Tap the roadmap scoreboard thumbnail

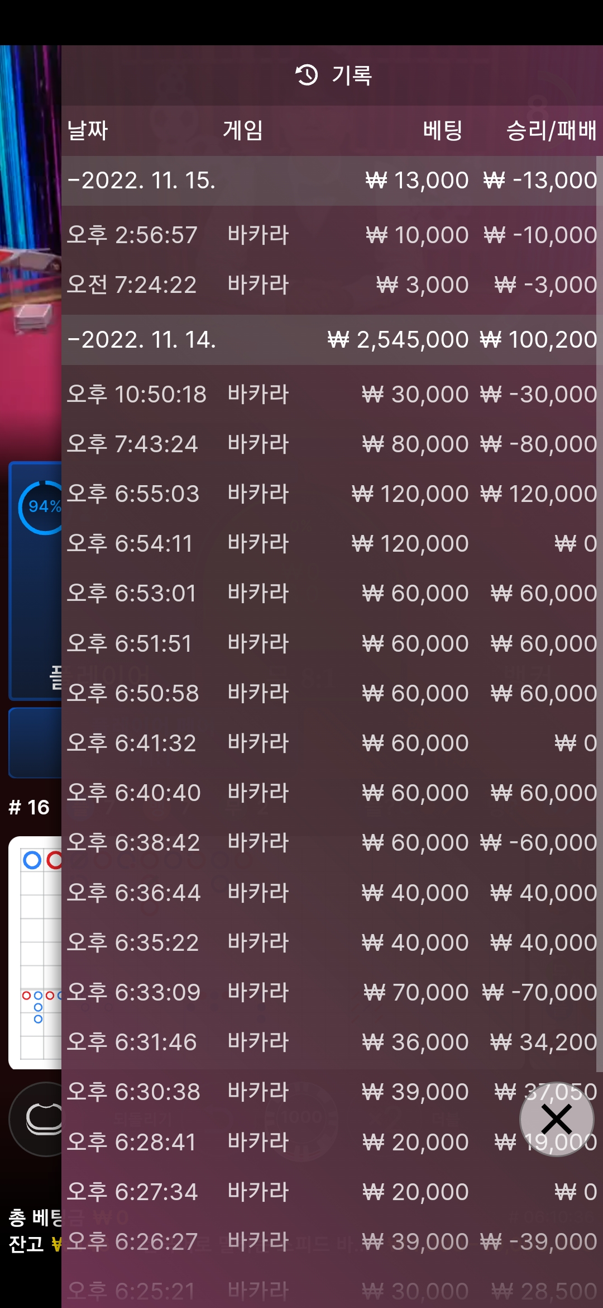[x=35, y=952]
